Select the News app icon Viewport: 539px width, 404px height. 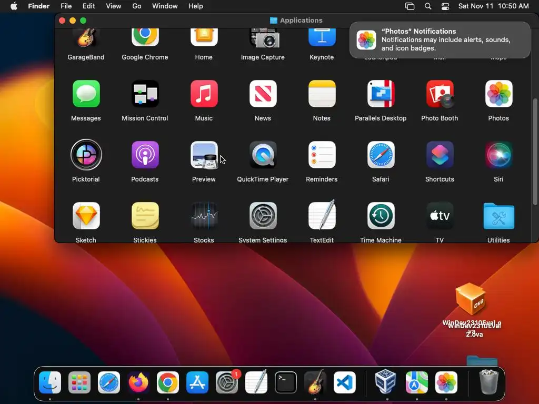point(263,94)
